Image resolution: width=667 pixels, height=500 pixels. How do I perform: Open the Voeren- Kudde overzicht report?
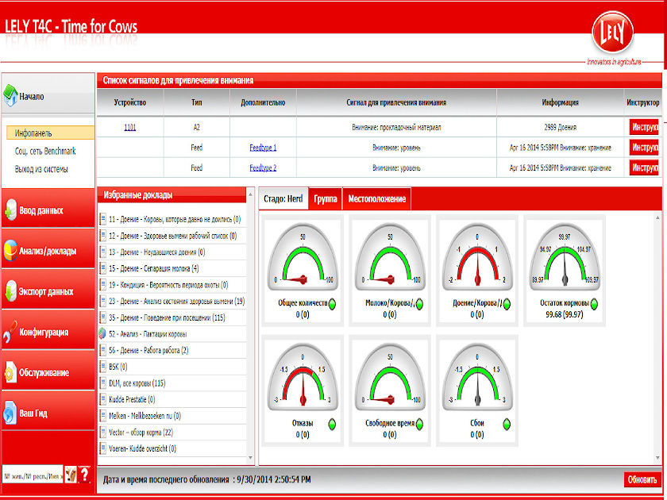(142, 448)
